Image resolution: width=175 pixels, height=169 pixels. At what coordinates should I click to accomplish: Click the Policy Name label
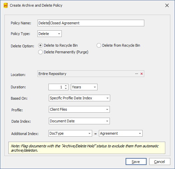21,23
